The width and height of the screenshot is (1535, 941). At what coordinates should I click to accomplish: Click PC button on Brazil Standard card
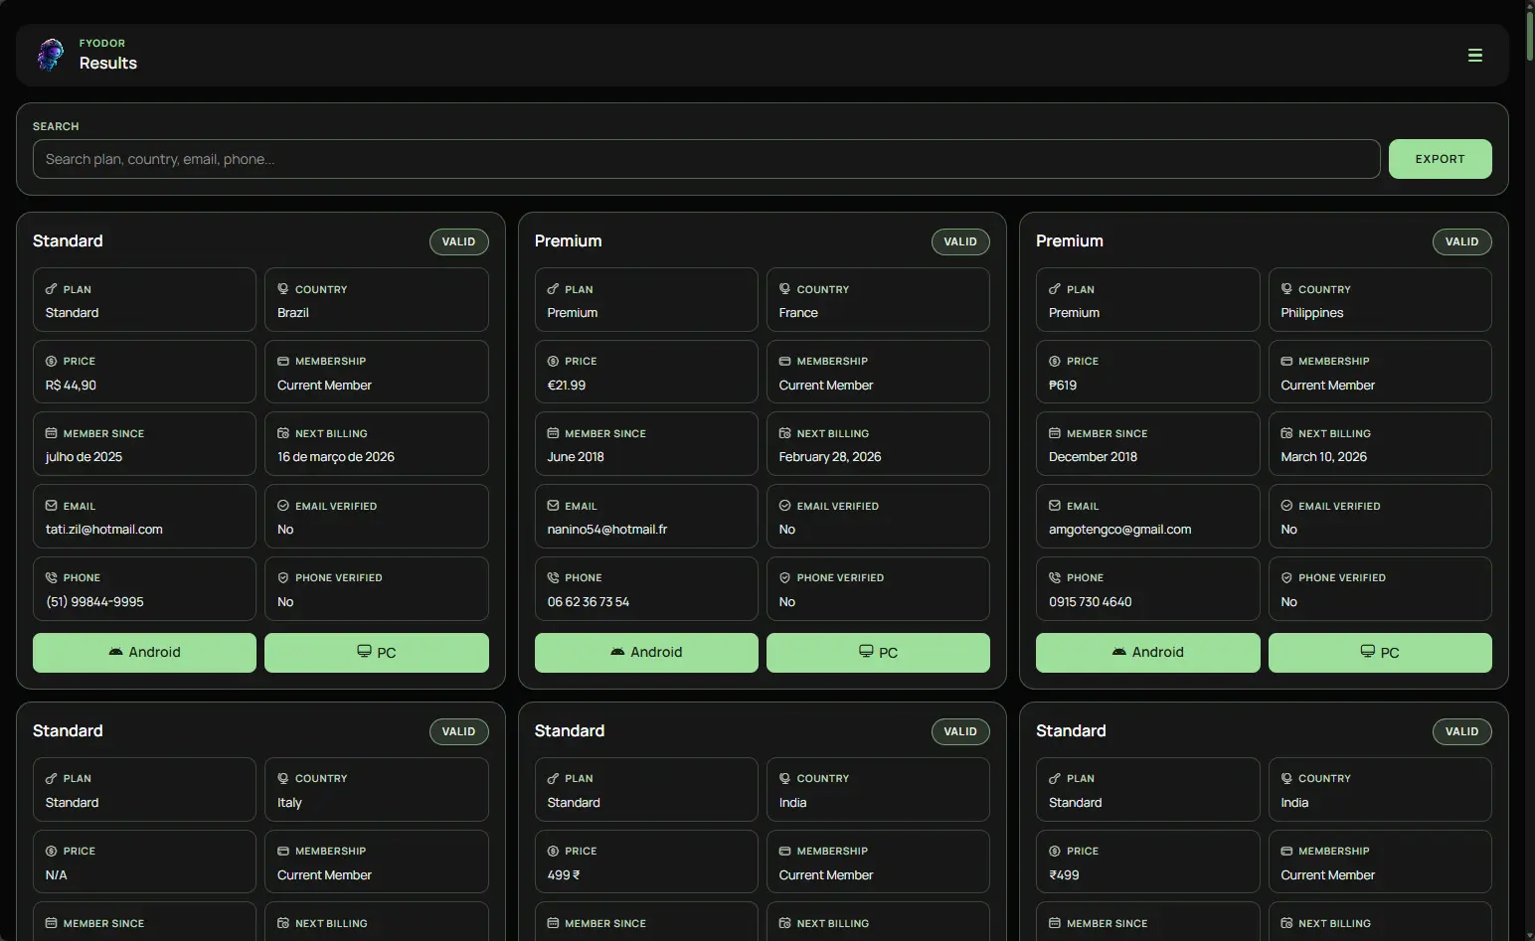pos(377,653)
